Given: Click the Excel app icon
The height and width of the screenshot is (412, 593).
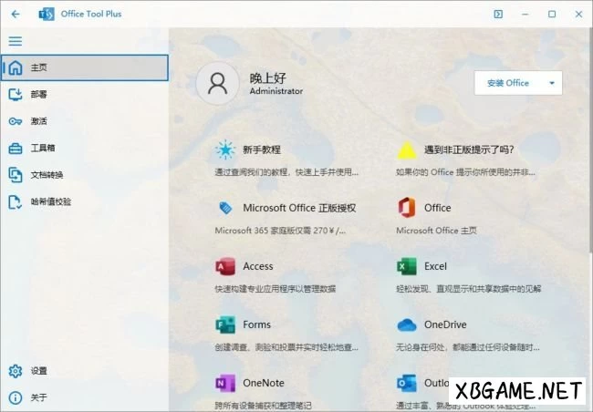Looking at the screenshot, I should pyautogui.click(x=407, y=266).
